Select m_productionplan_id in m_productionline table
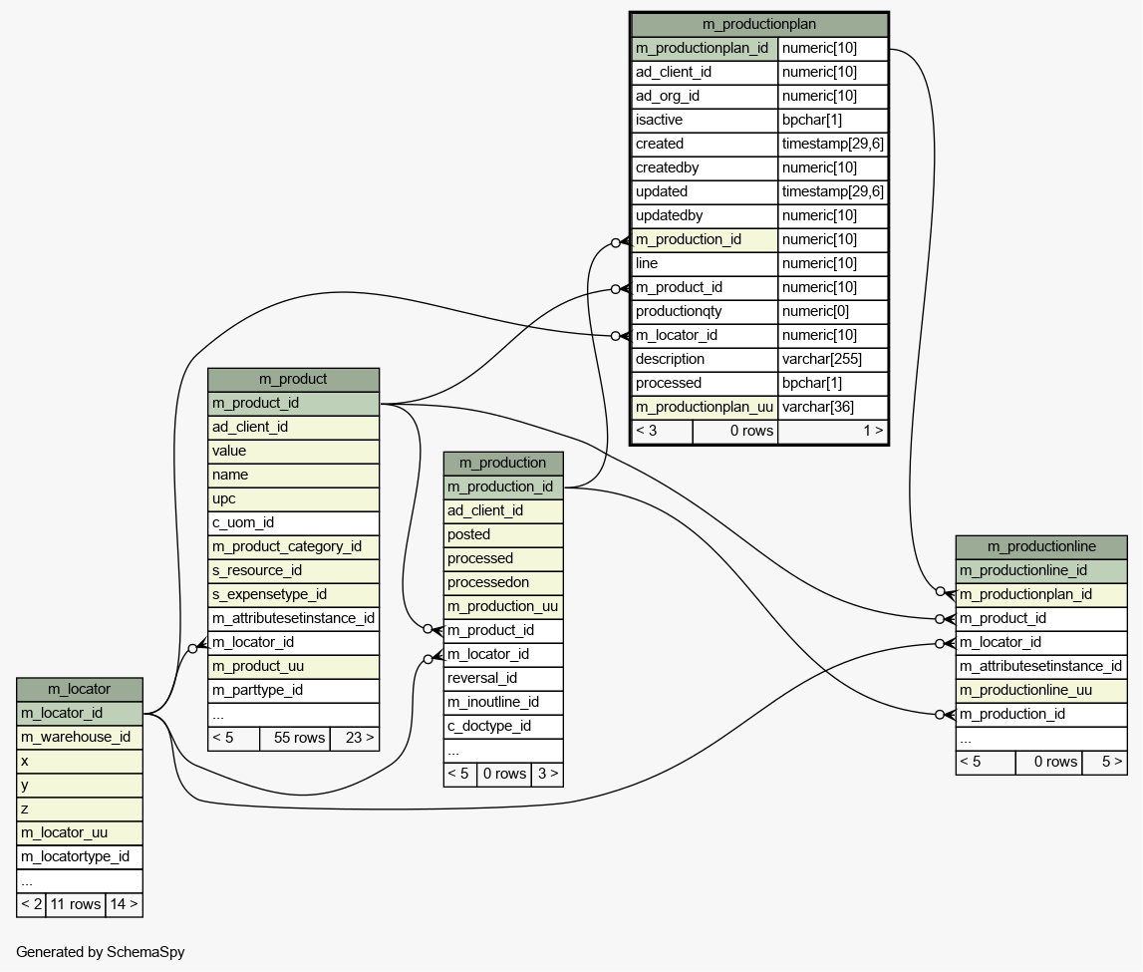 [x=1041, y=595]
